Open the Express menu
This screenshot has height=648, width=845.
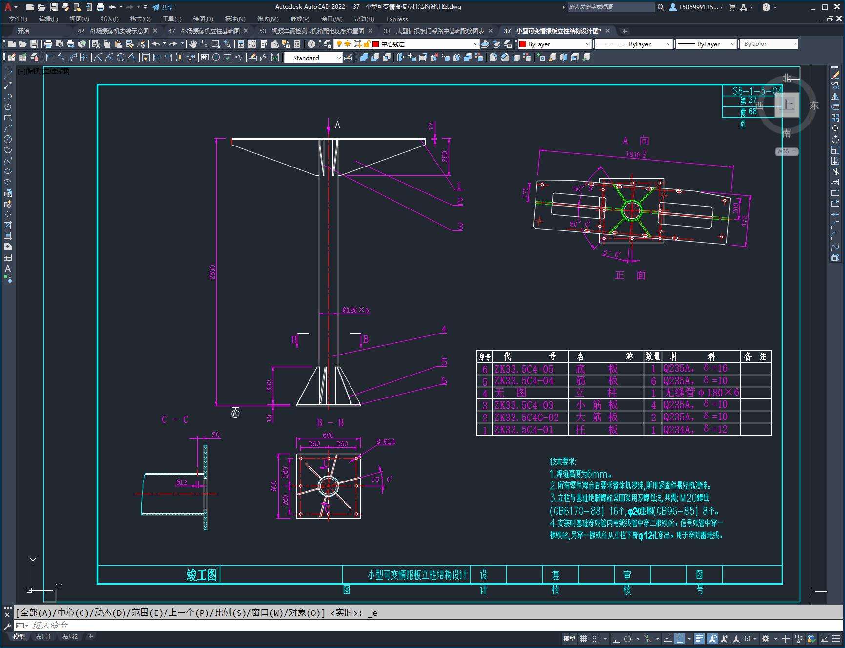coord(397,19)
